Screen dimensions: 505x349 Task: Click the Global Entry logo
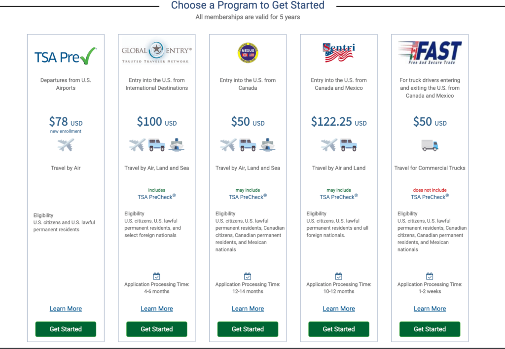(157, 53)
